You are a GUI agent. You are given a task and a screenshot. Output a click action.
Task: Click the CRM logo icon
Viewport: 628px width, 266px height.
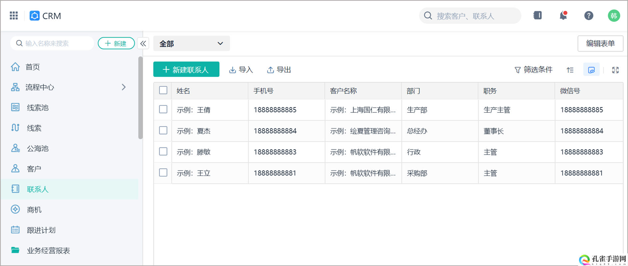pyautogui.click(x=35, y=16)
